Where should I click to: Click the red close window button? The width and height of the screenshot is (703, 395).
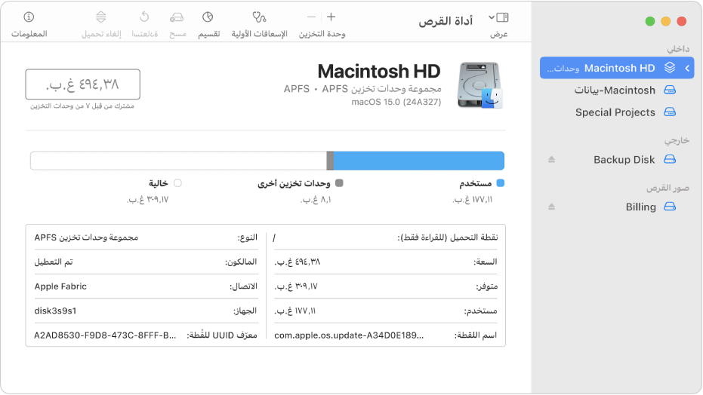point(681,21)
